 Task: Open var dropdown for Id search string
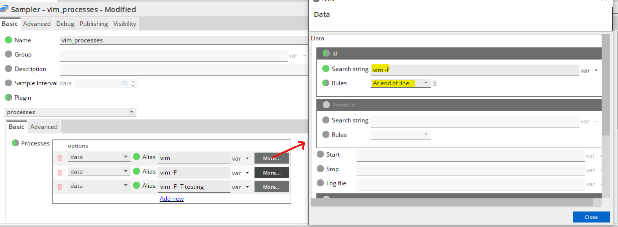[x=596, y=70]
